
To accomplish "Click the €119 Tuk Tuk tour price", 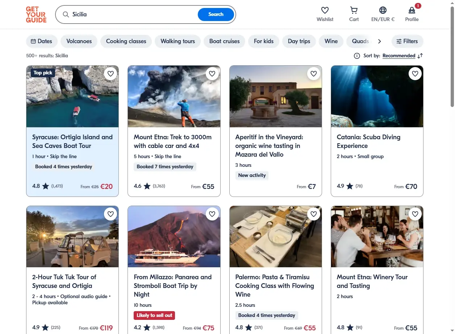I will point(107,328).
